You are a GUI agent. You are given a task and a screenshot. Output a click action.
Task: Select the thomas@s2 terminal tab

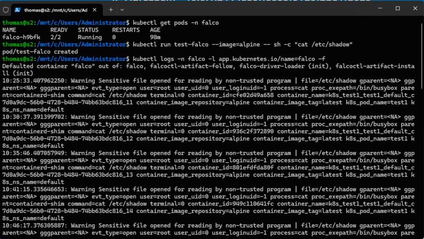pyautogui.click(x=57, y=10)
